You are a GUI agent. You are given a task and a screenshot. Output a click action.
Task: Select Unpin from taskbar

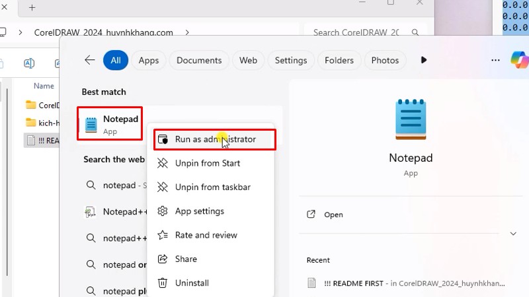point(212,187)
